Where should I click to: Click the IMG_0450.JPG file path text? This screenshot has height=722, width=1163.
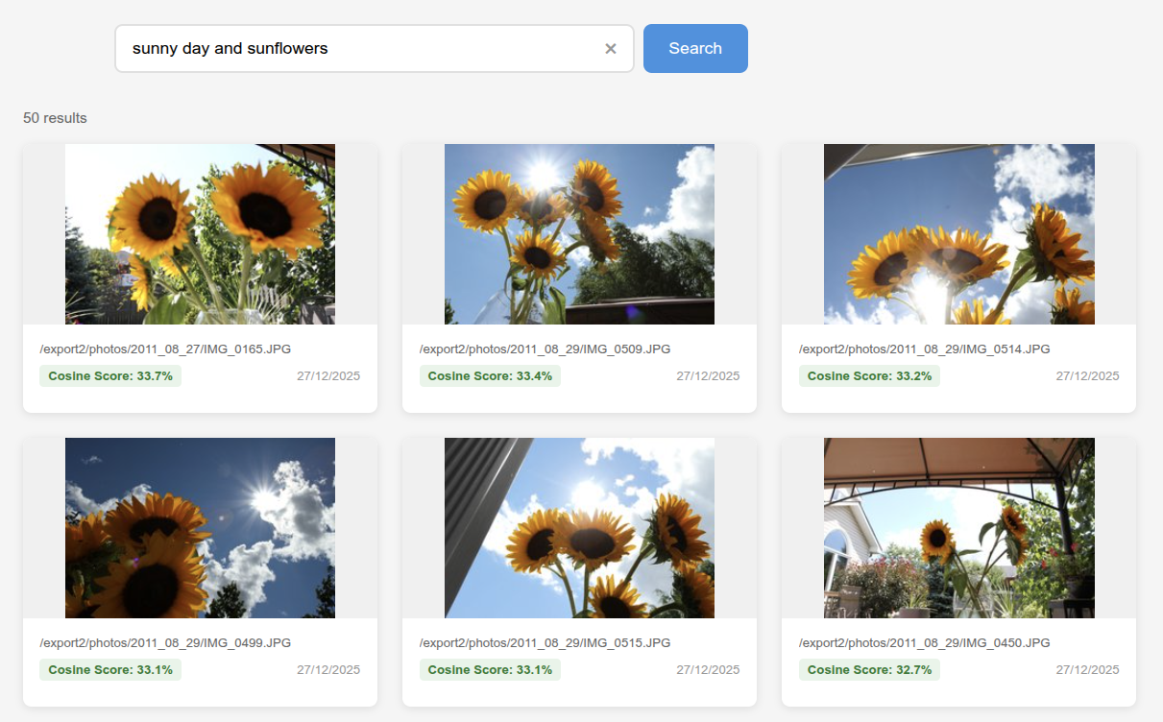pos(924,643)
